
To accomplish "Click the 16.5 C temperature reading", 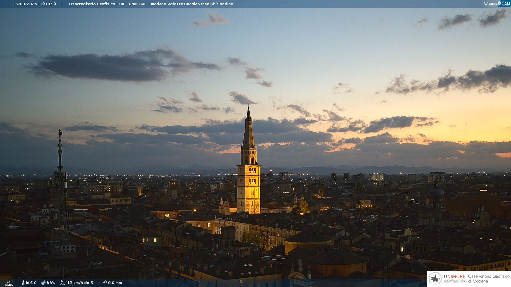I will (x=31, y=283).
